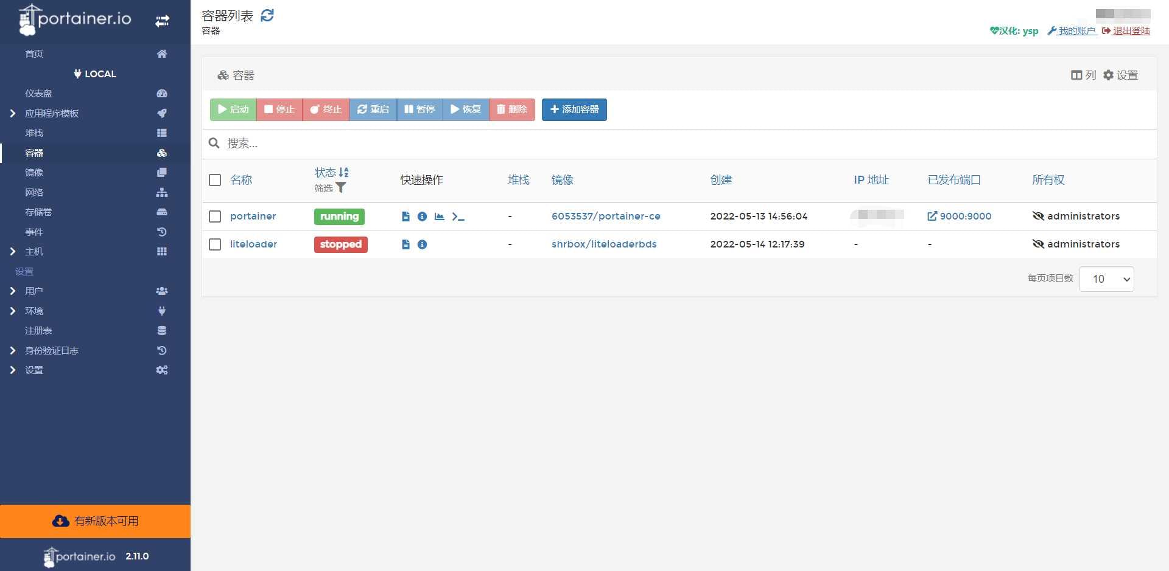Expand the 用户 sidebar section
The height and width of the screenshot is (571, 1169).
[33, 291]
